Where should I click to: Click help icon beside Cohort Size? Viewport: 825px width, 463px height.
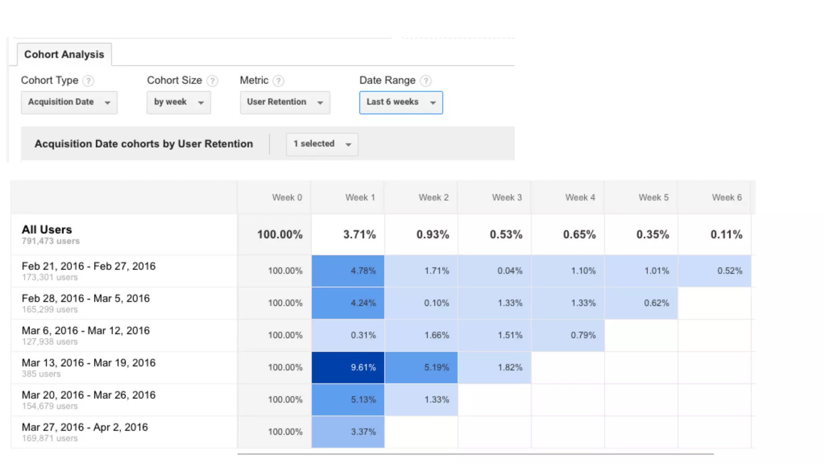click(212, 81)
